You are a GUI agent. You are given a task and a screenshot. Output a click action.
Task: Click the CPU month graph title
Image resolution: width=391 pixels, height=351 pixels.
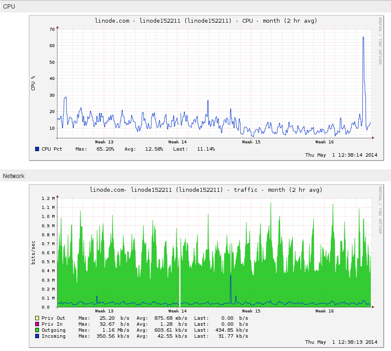tap(206, 21)
